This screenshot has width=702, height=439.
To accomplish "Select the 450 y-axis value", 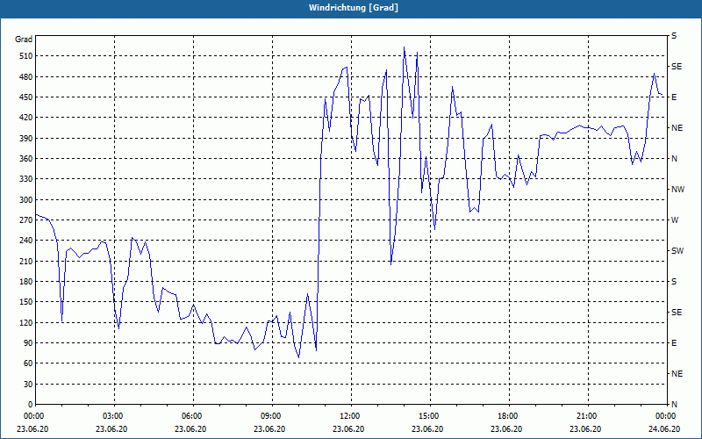I will [x=25, y=97].
